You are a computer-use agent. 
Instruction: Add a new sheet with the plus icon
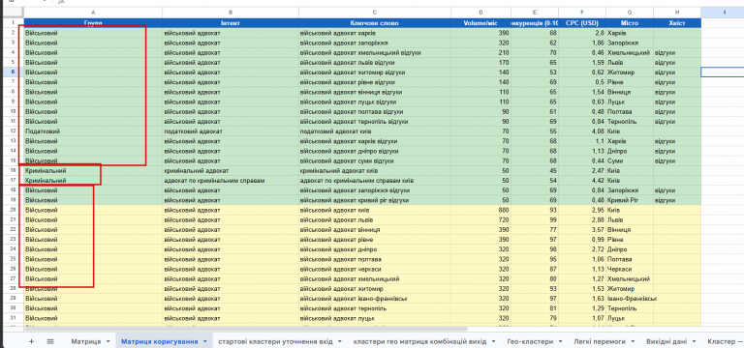point(31,341)
